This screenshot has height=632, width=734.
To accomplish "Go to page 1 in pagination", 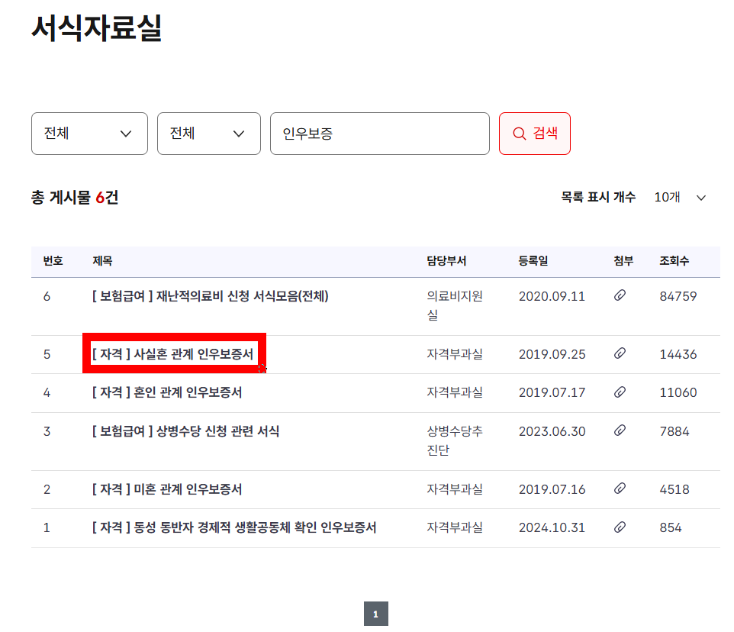I will 376,614.
